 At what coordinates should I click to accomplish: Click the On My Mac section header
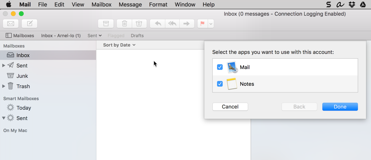pyautogui.click(x=15, y=130)
